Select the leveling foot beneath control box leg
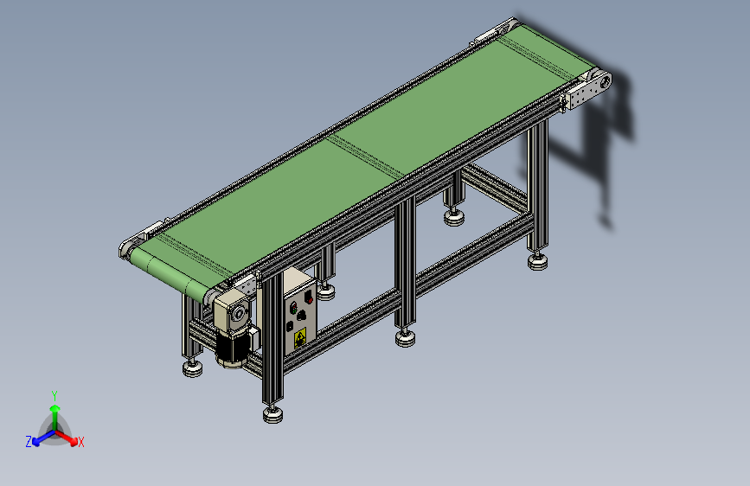Image resolution: width=750 pixels, height=486 pixels. click(x=272, y=414)
